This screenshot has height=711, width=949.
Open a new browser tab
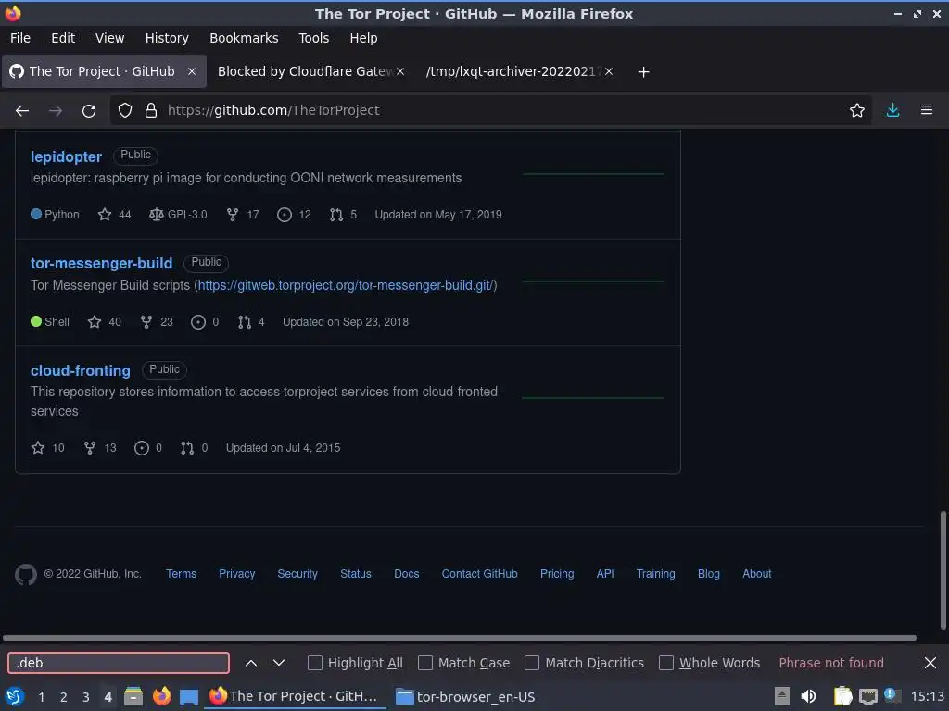pyautogui.click(x=643, y=72)
